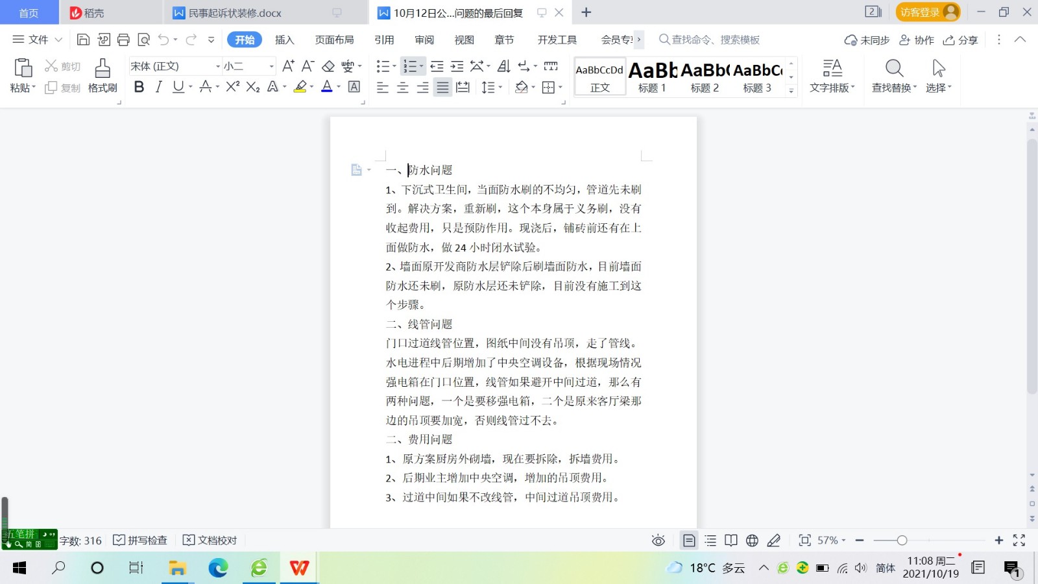
Task: Click the clear formatting eraser icon
Action: 328,66
